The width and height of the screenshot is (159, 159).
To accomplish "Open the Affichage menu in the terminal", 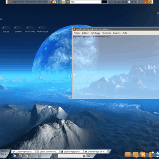I will pos(96,33).
